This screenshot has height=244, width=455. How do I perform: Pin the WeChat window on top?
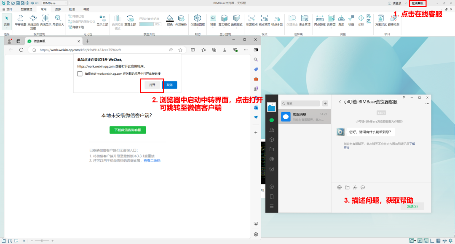click(404, 97)
